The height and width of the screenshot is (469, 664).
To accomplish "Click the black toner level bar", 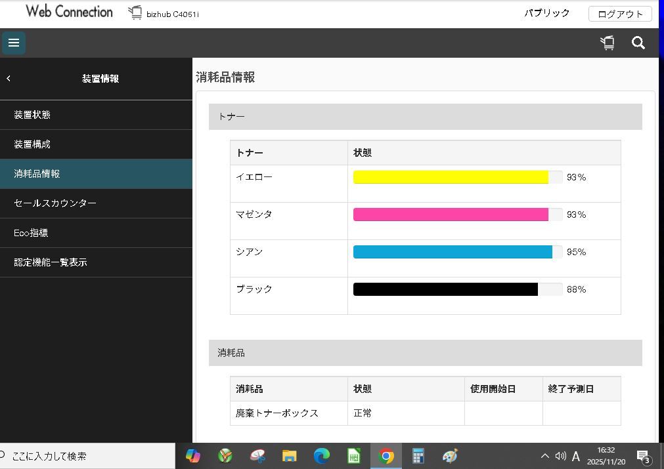I will (458, 289).
